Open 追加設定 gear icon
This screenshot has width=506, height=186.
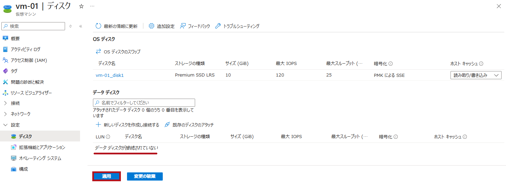[152, 26]
